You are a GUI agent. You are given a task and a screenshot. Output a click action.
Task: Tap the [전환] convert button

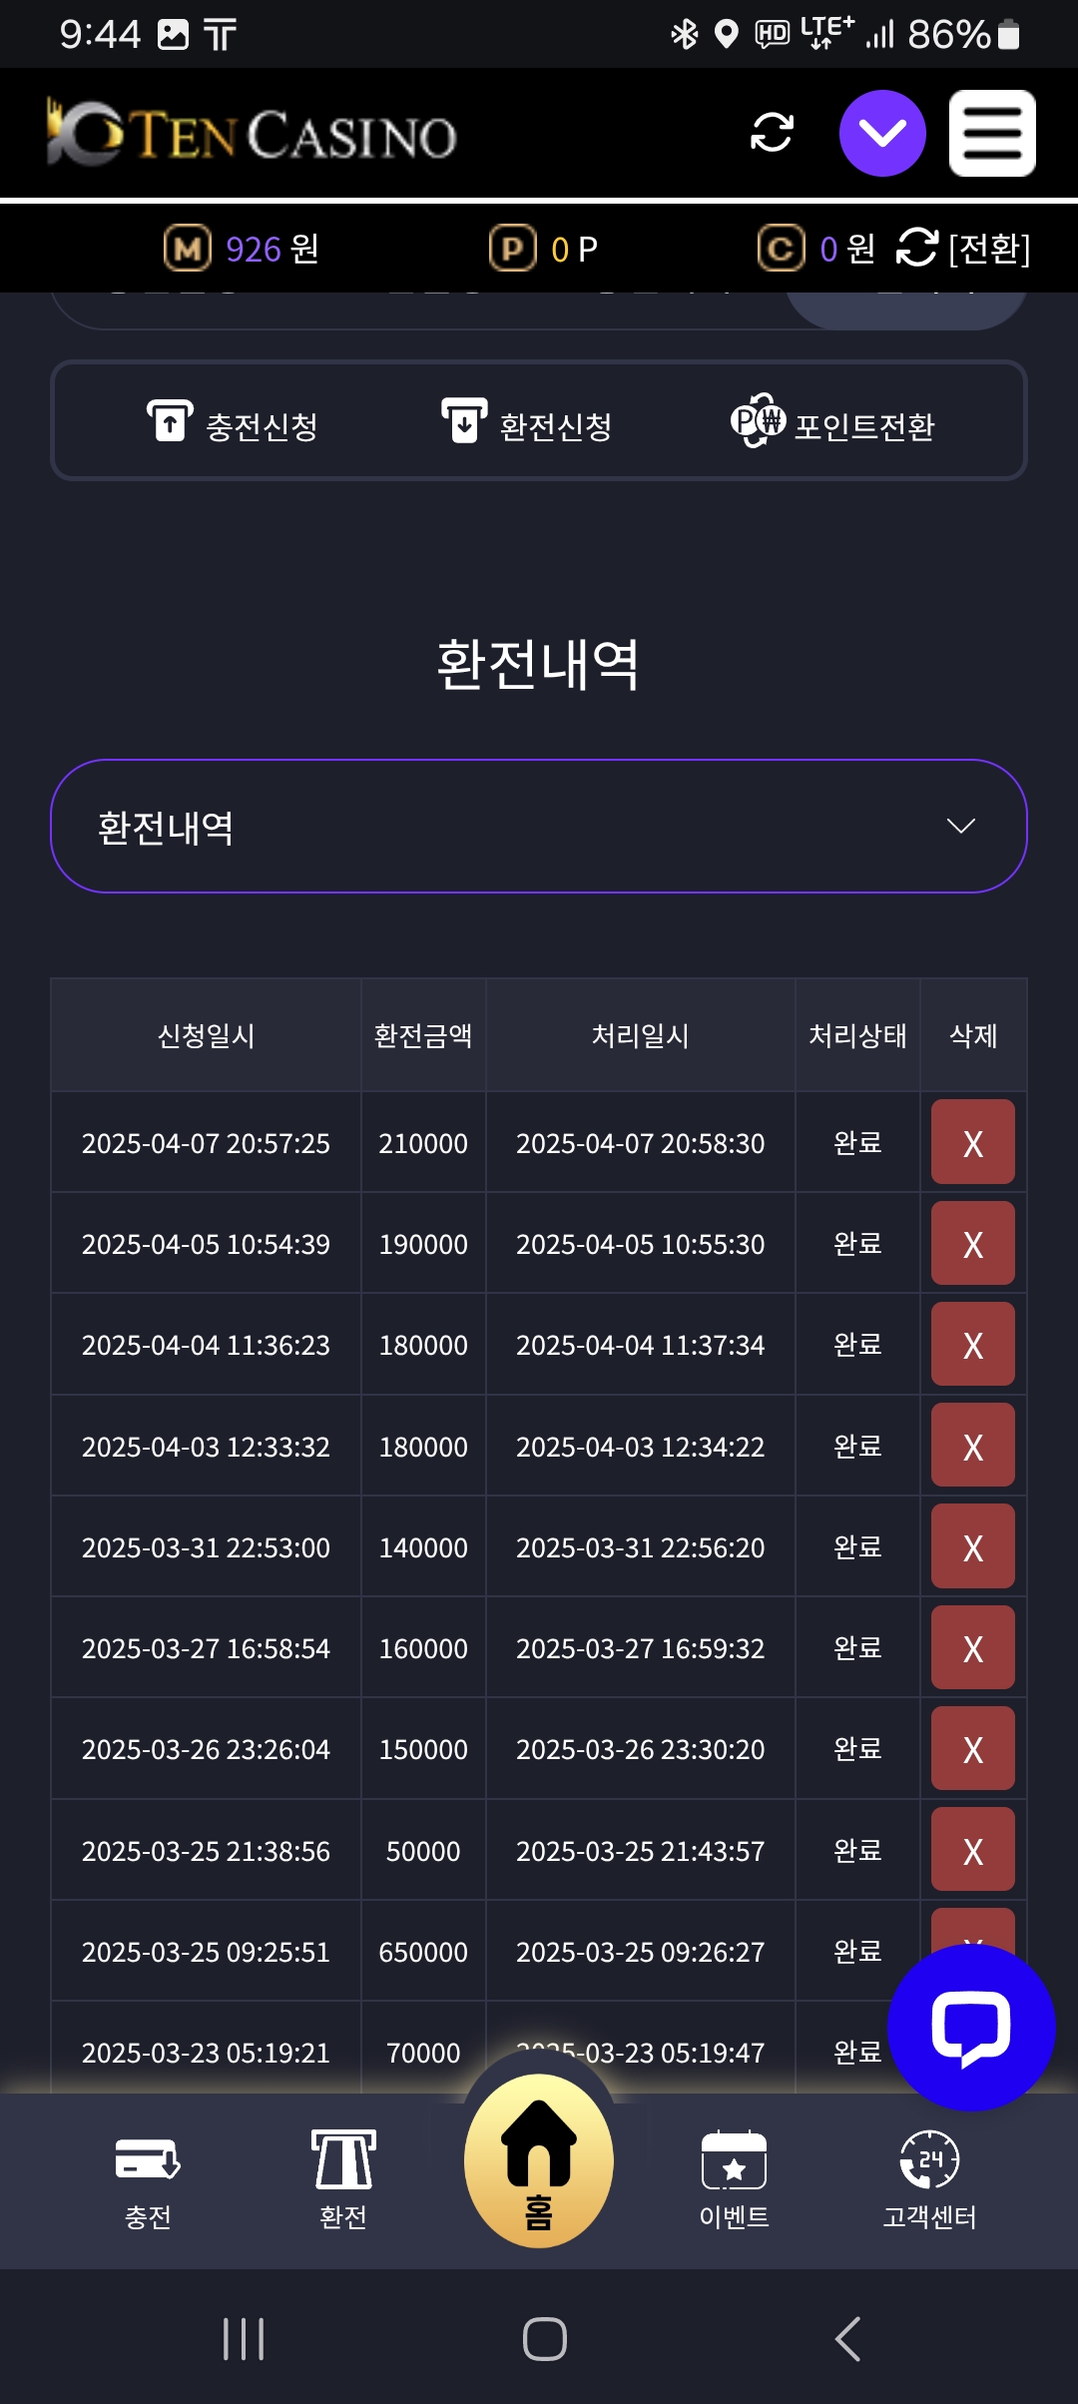(965, 249)
